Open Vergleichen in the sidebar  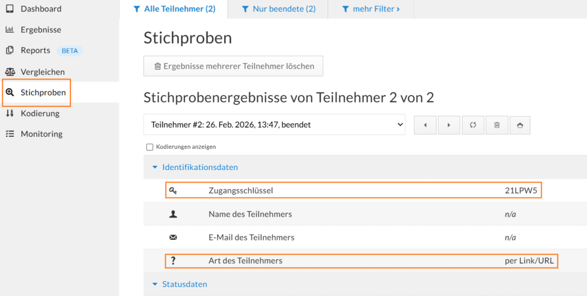pos(42,72)
